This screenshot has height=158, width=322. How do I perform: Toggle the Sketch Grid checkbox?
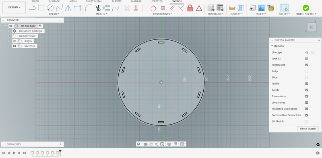tap(307, 65)
